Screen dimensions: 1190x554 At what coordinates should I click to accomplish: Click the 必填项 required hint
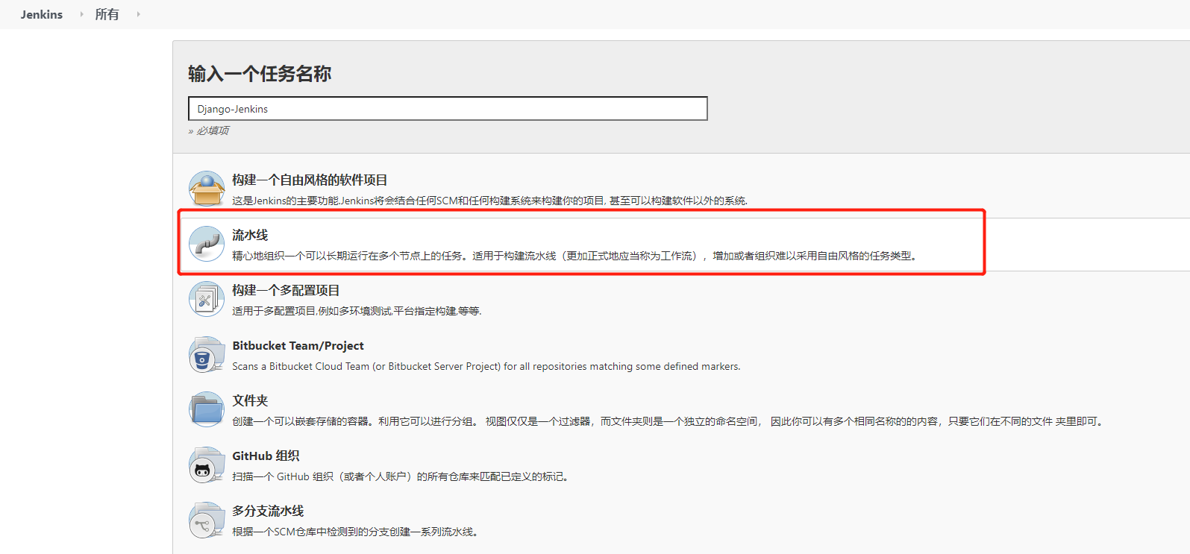(x=209, y=130)
